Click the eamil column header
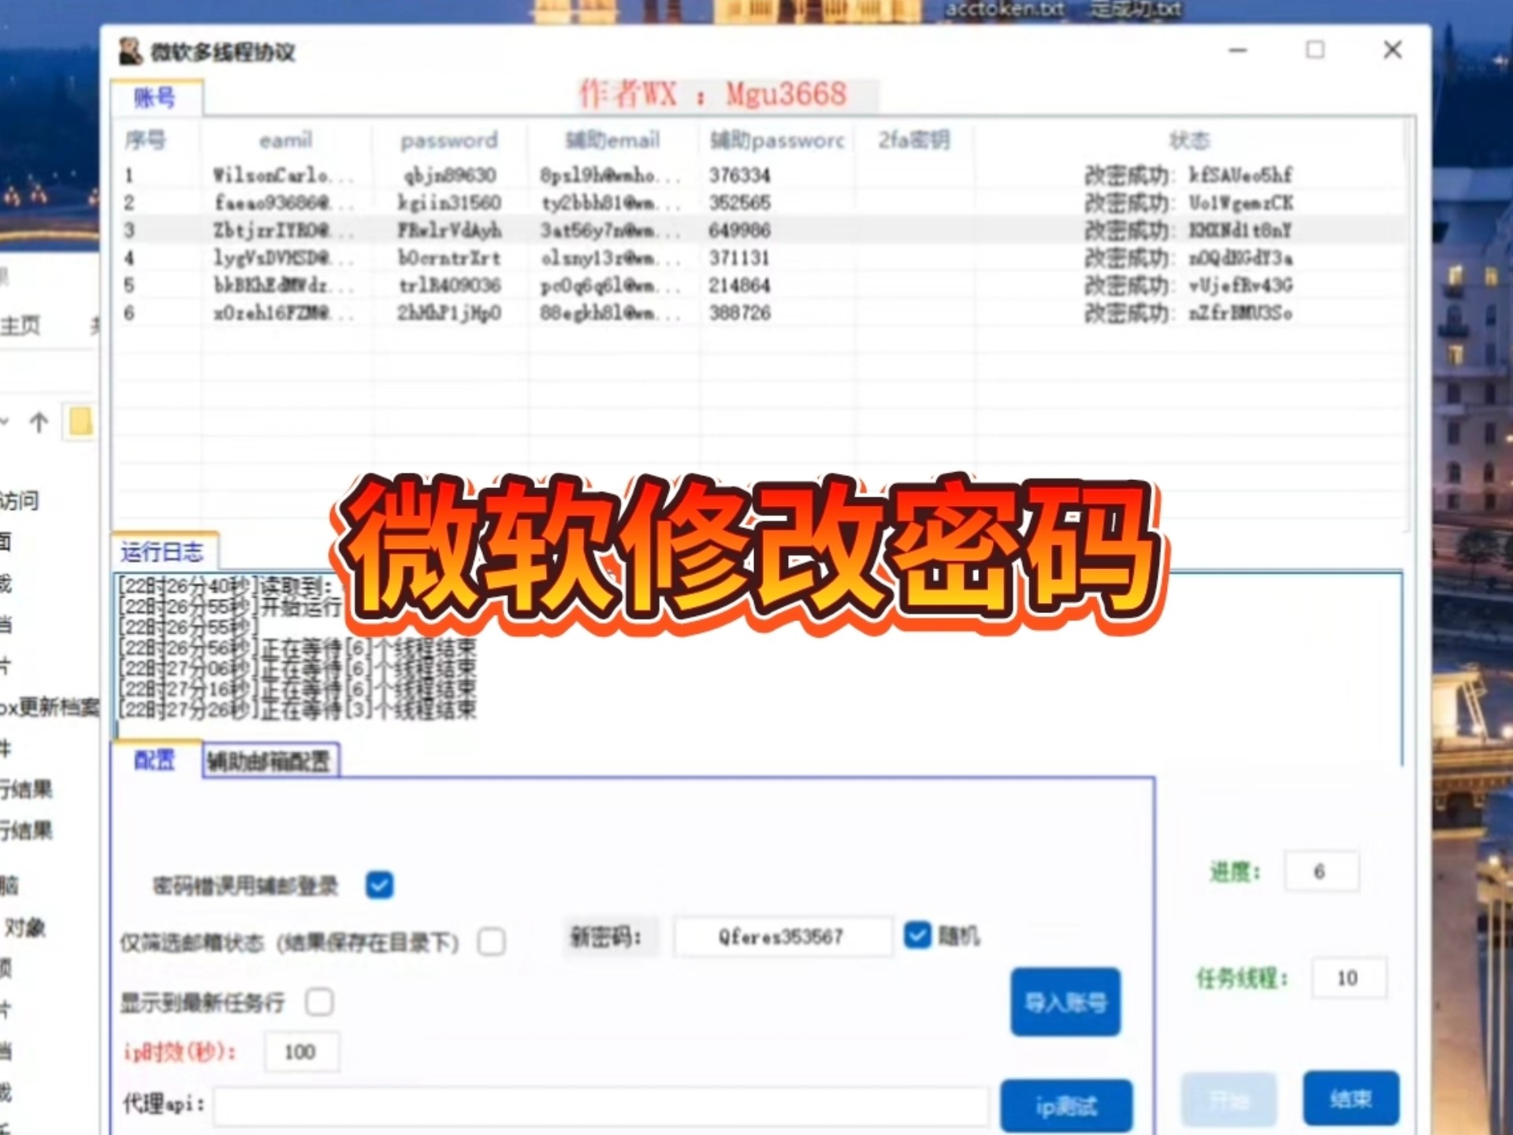1513x1135 pixels. tap(286, 140)
